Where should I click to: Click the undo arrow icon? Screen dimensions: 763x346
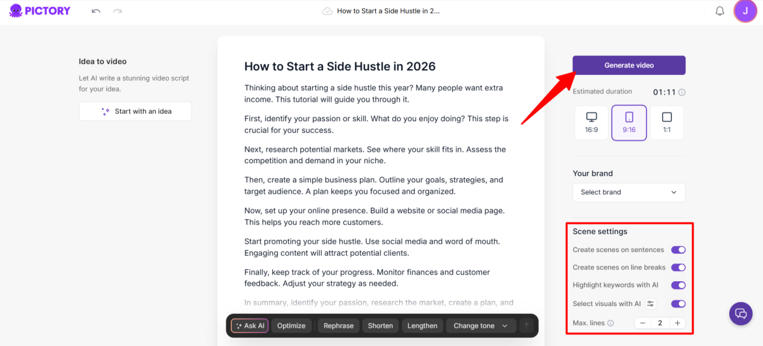click(x=96, y=11)
